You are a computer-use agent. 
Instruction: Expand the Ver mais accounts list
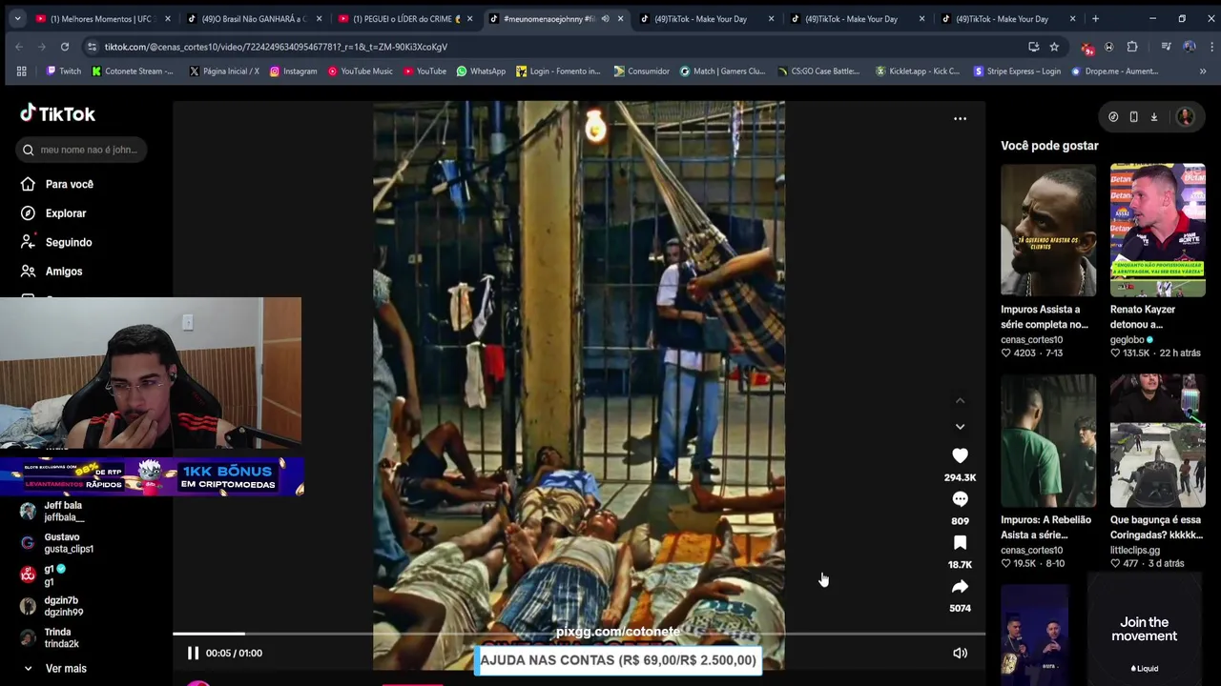tap(55, 668)
